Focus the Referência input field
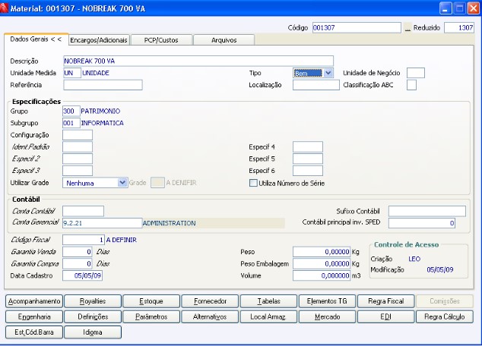 103,85
